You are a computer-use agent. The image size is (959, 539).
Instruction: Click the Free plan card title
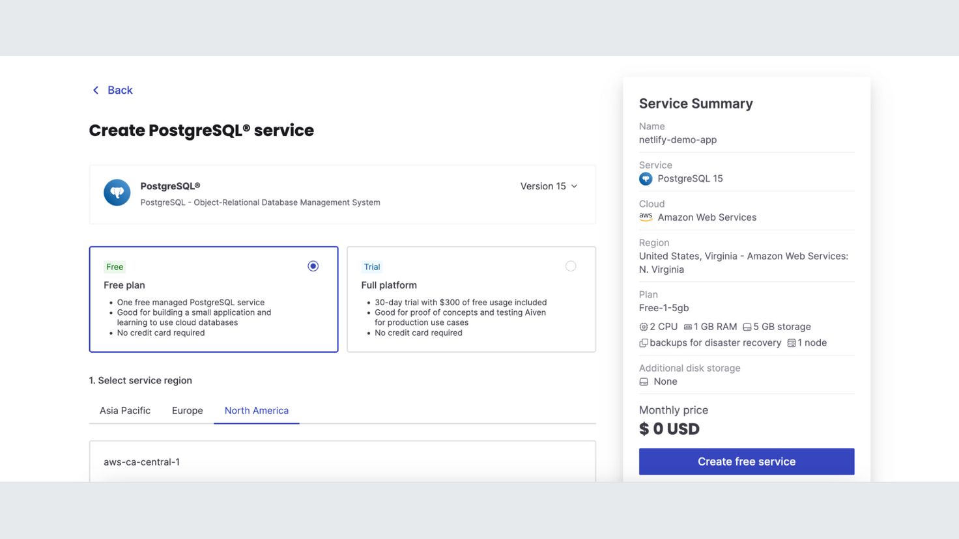[124, 285]
